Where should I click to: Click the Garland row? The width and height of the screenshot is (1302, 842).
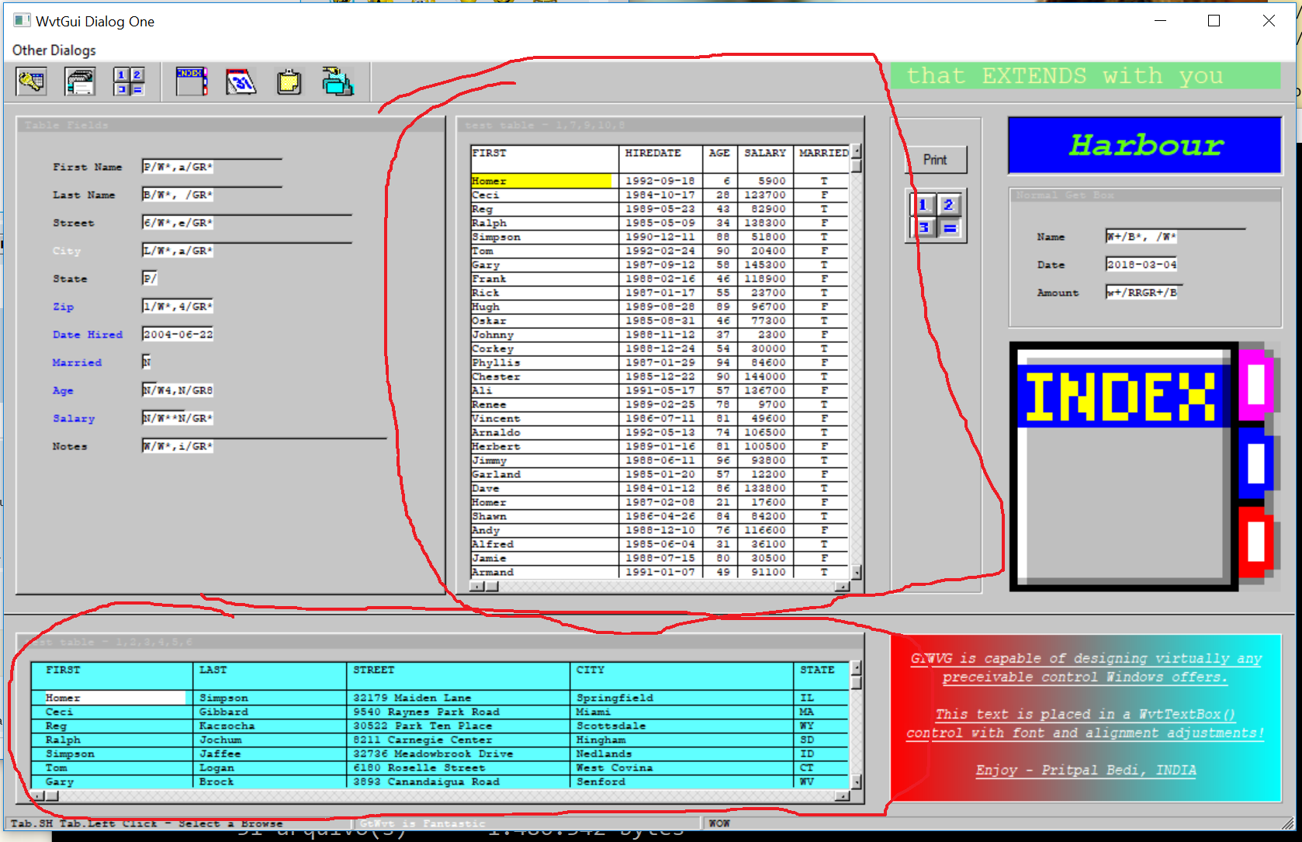[x=661, y=474]
